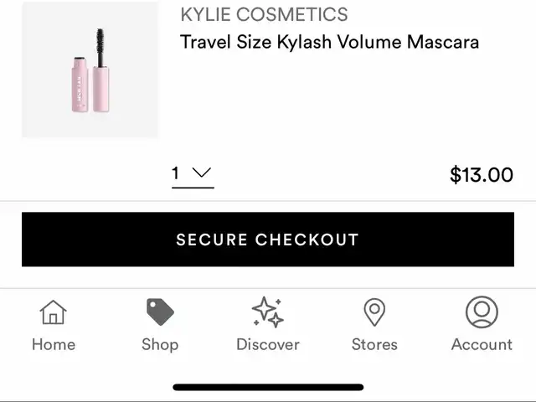Switch to the Home tab label
The width and height of the screenshot is (536, 402).
click(x=54, y=344)
